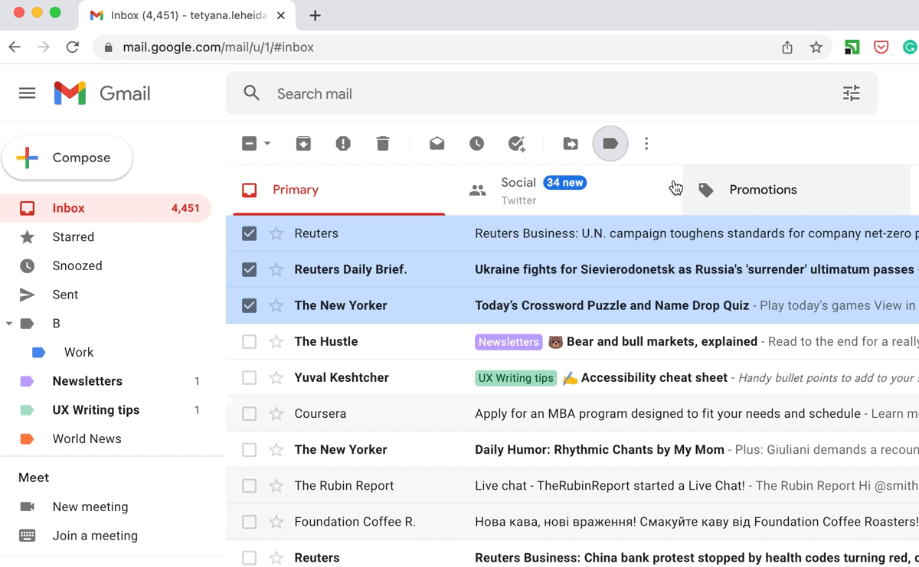Open the Labels icon in toolbar
Image resolution: width=919 pixels, height=567 pixels.
point(610,144)
